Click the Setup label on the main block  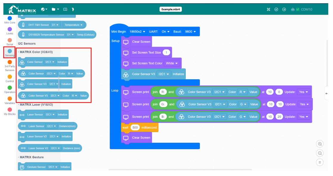point(115,41)
